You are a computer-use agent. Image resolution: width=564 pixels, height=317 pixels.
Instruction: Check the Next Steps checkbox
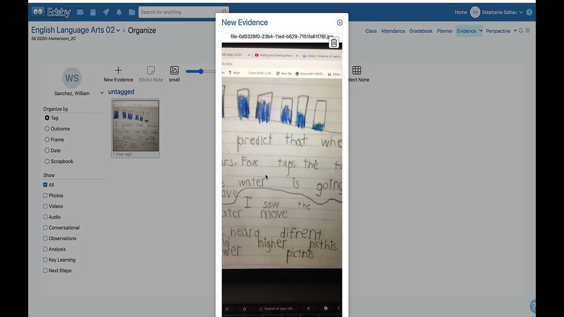click(x=45, y=270)
